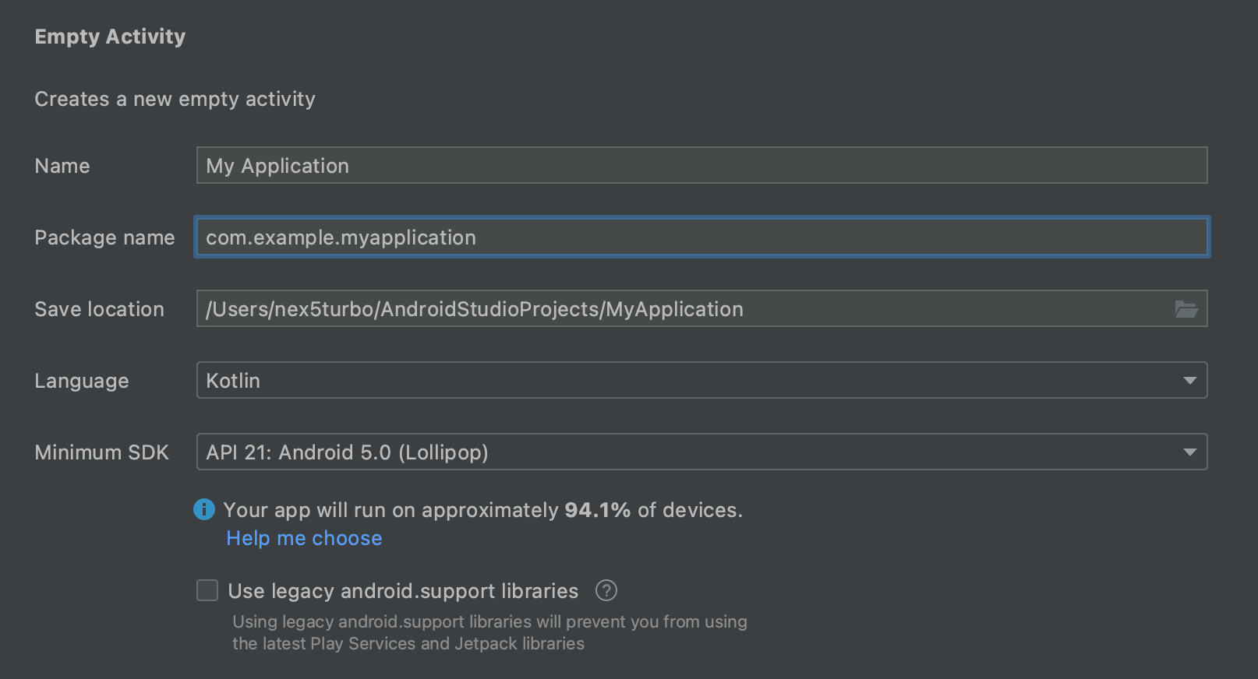Click the folder browse icon in Save location
The height and width of the screenshot is (679, 1258).
pos(1186,309)
